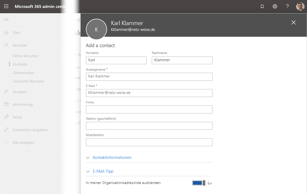Open the app launcher waffle icon
This screenshot has width=307, height=194.
pyautogui.click(x=6, y=6)
